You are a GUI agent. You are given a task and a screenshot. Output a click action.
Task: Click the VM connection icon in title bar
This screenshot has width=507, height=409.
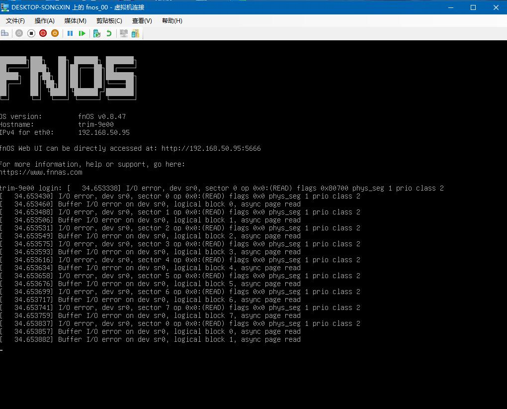5,7
